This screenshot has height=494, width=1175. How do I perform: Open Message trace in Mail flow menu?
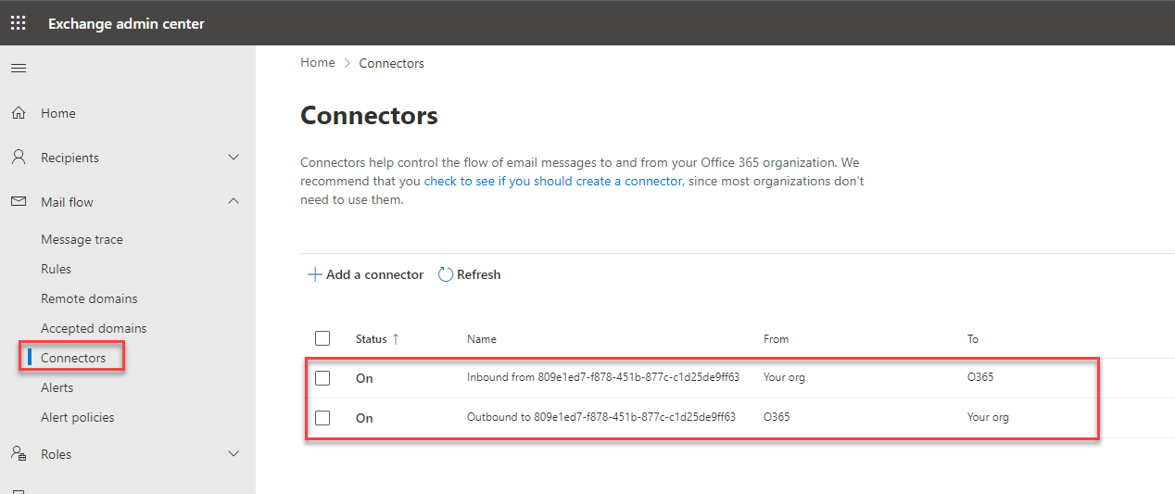(82, 239)
